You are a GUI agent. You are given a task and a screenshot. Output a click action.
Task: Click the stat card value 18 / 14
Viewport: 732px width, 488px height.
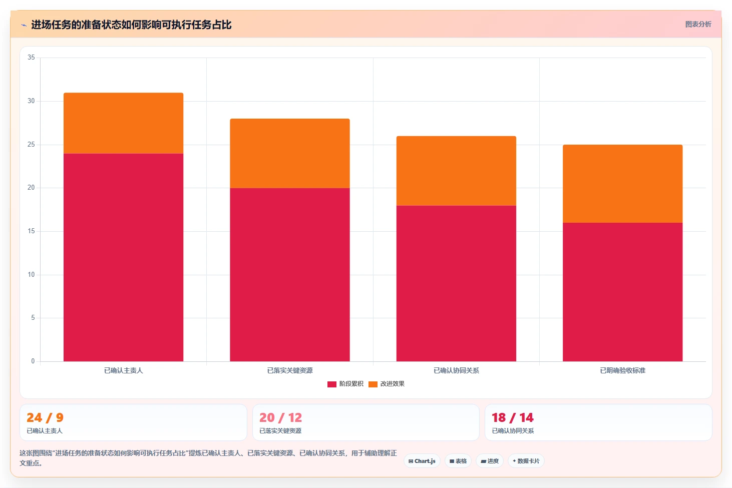[513, 417]
